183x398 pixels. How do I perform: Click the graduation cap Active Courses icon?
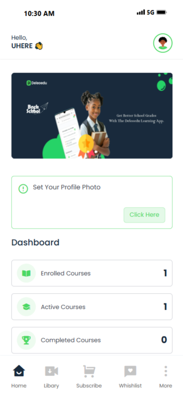point(26,307)
